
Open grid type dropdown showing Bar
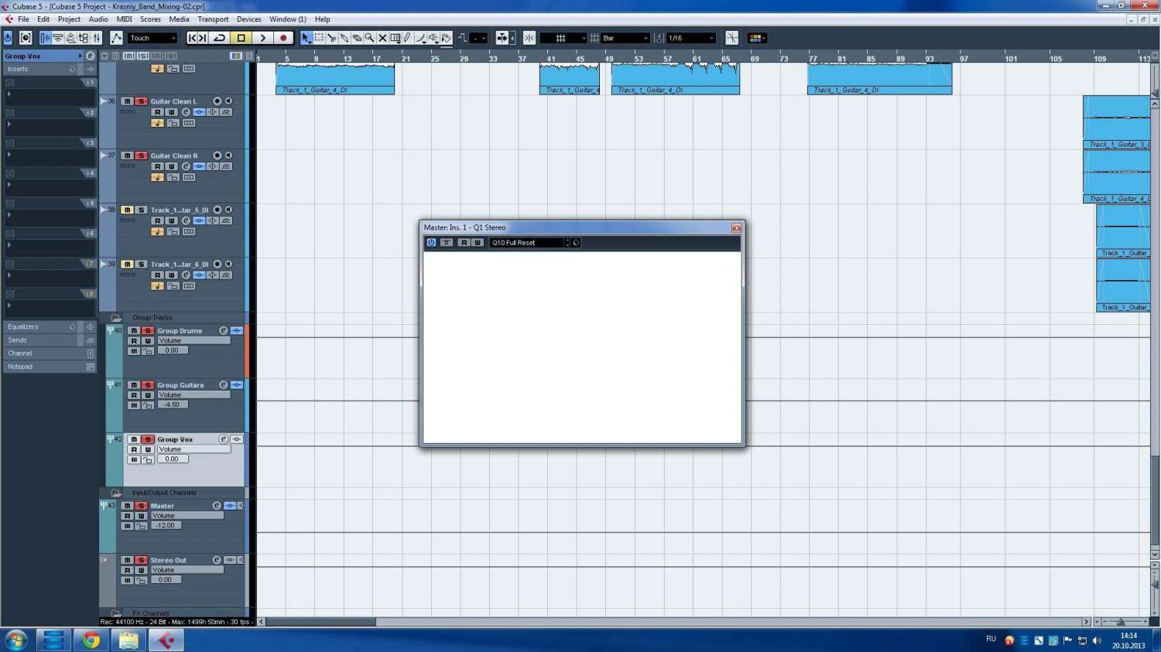click(x=625, y=38)
